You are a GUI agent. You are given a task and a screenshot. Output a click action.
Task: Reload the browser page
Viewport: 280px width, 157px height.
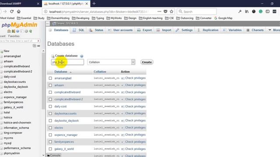point(12,12)
